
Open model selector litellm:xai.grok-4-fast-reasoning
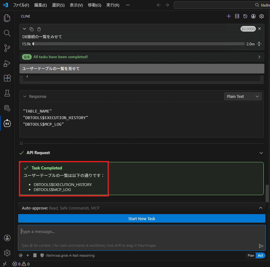[70, 255]
